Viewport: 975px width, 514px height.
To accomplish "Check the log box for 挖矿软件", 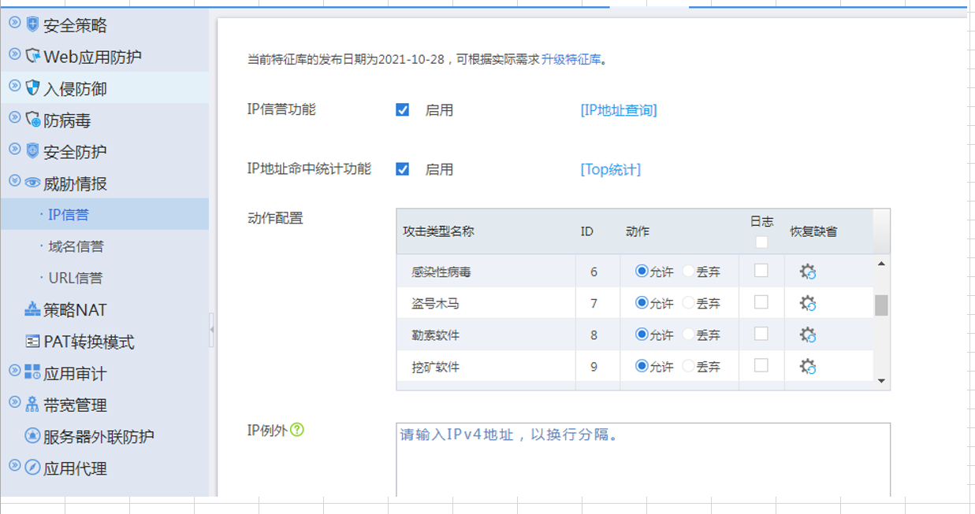I will click(761, 365).
